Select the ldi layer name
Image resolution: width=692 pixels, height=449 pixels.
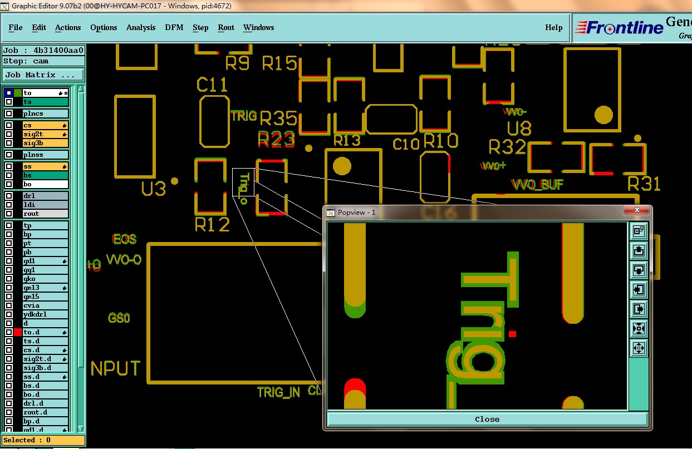[46, 205]
